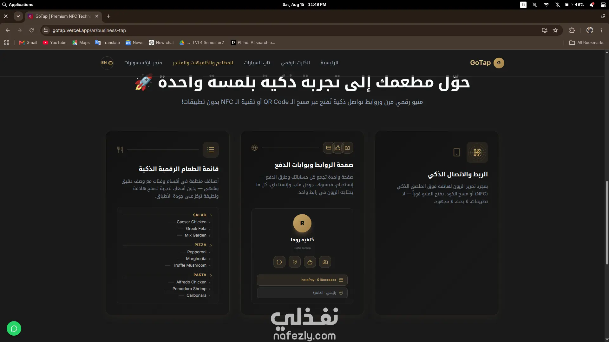Click the Caesar Chicken menu item

[192, 222]
